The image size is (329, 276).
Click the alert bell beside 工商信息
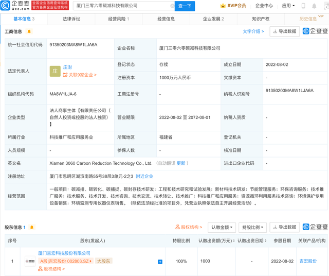[29, 31]
